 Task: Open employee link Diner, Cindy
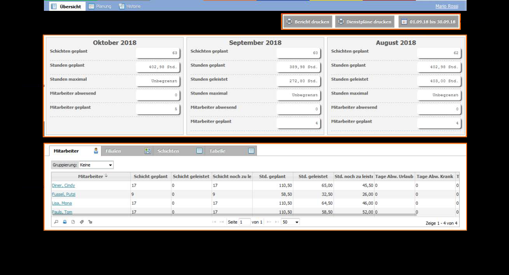point(63,185)
